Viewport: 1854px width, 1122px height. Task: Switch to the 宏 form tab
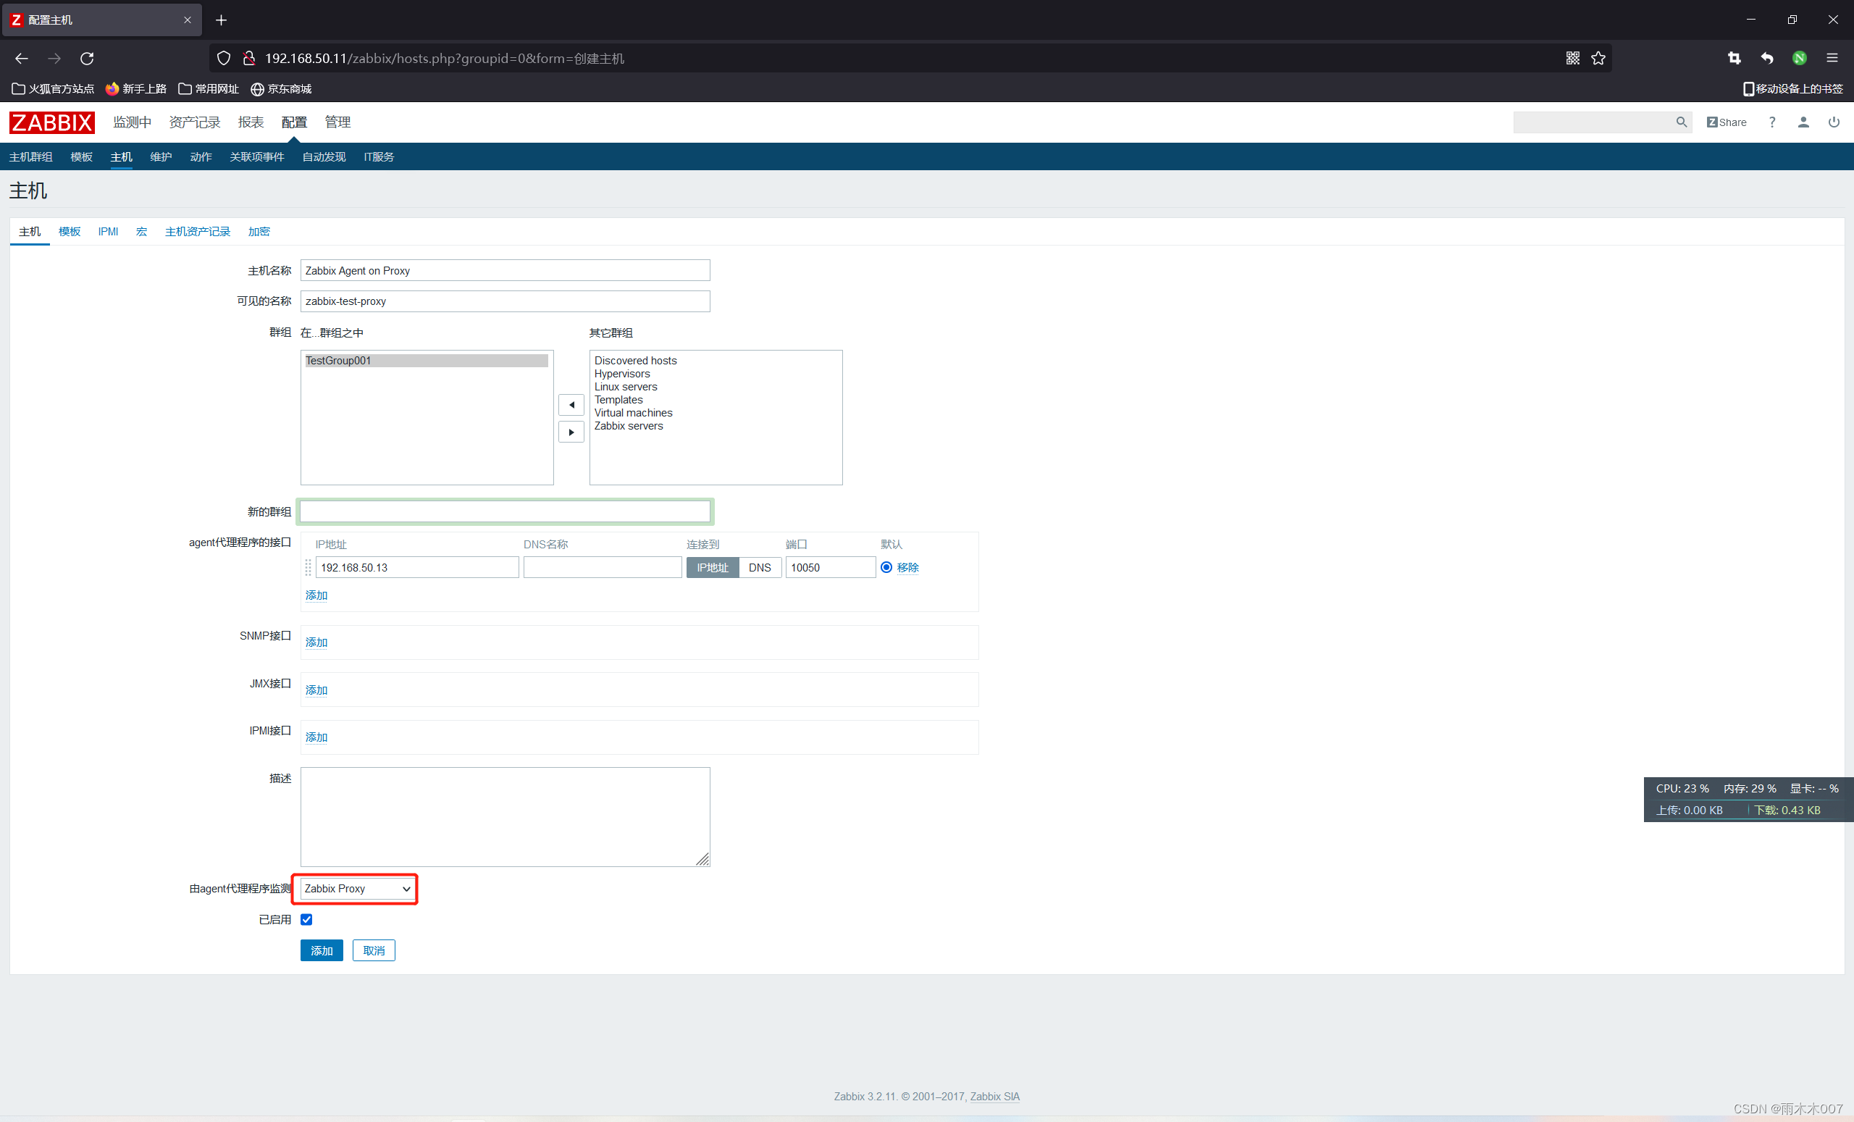[141, 231]
